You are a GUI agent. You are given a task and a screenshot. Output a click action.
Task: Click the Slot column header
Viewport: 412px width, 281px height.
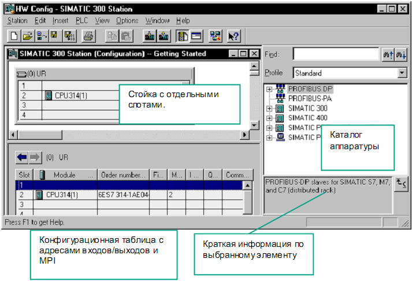tap(24, 175)
